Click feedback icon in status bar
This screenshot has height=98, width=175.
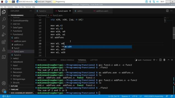167,96
